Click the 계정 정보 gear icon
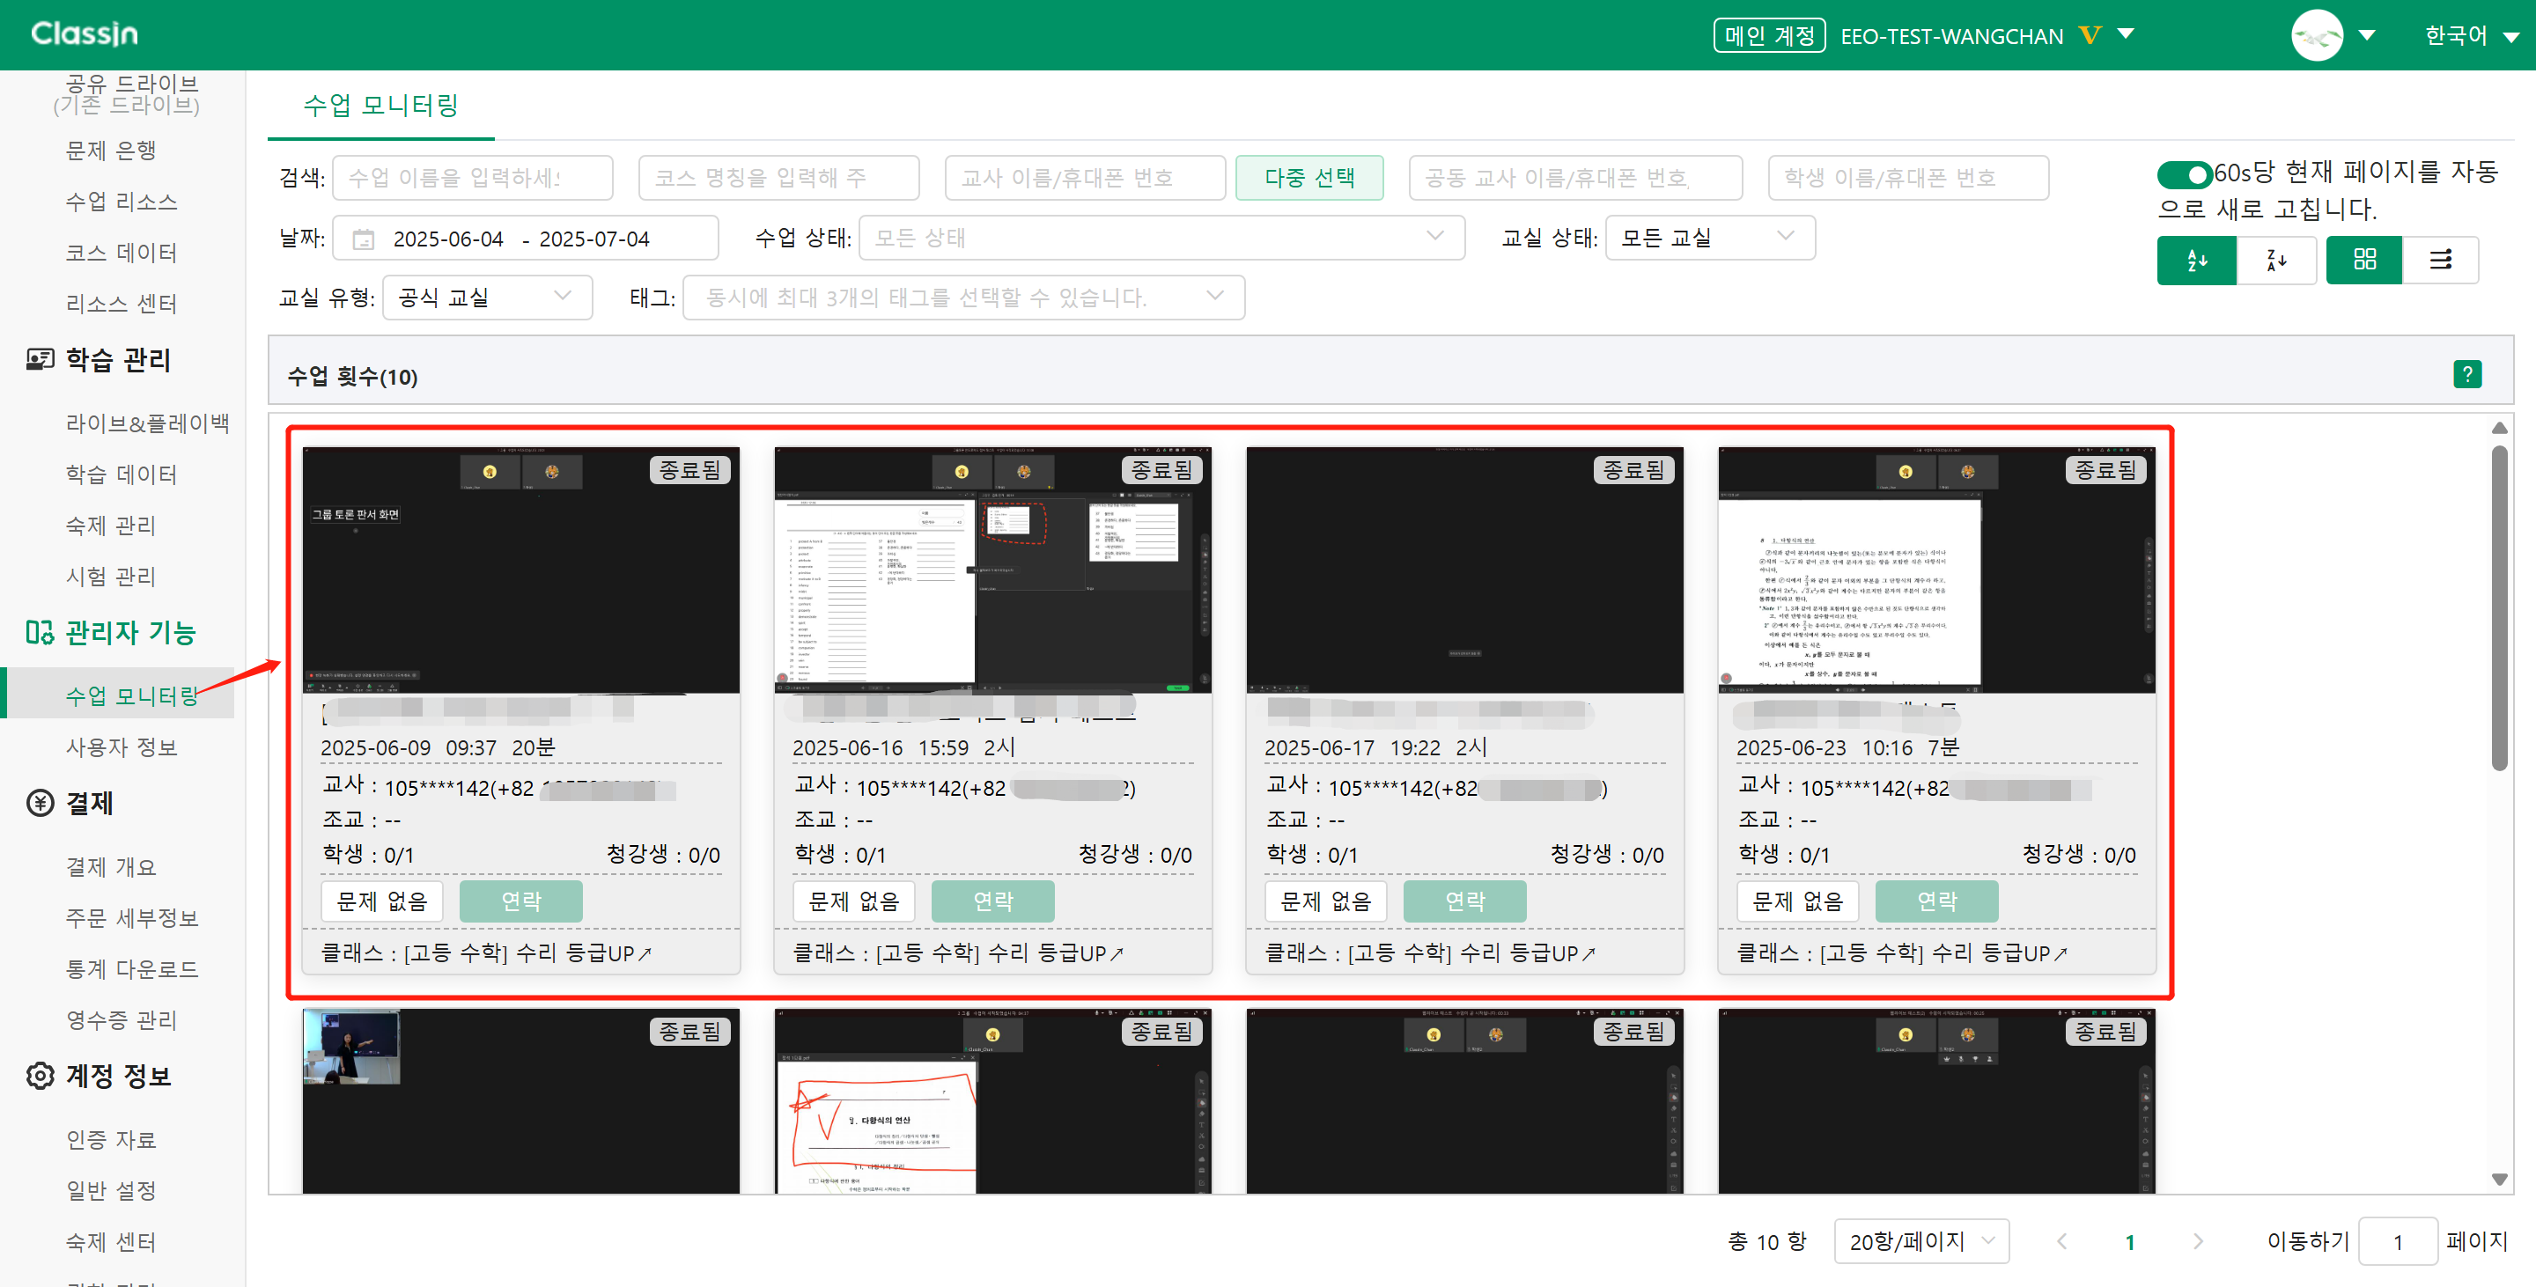This screenshot has width=2536, height=1287. [x=40, y=1076]
